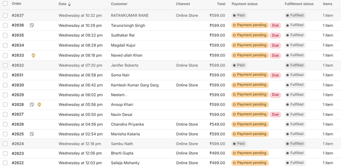Select the checkbox for order #2627
Viewport: 341px width, 167px height.
(5, 114)
